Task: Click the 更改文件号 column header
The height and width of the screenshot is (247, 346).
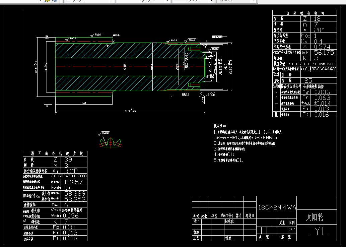Action: point(227,215)
